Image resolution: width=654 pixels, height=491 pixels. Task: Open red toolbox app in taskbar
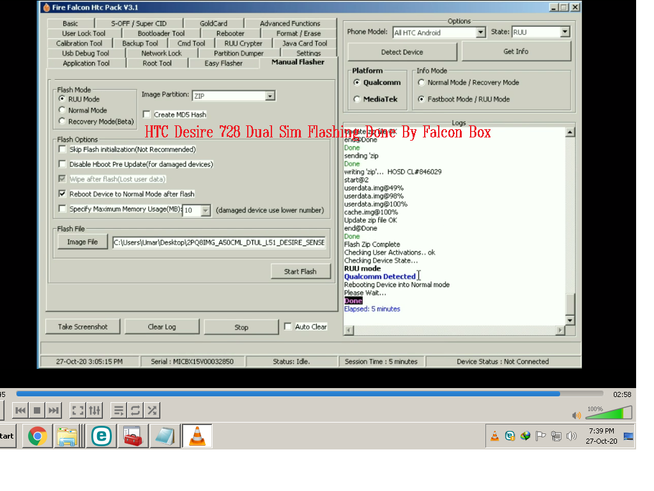[x=133, y=436]
